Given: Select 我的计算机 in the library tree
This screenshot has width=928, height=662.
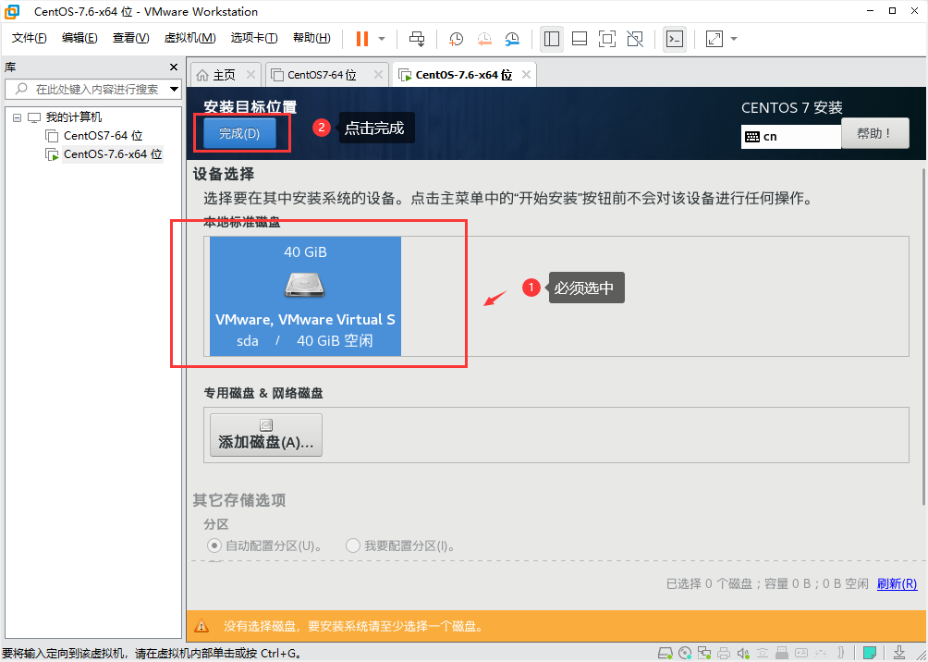Looking at the screenshot, I should (x=73, y=117).
